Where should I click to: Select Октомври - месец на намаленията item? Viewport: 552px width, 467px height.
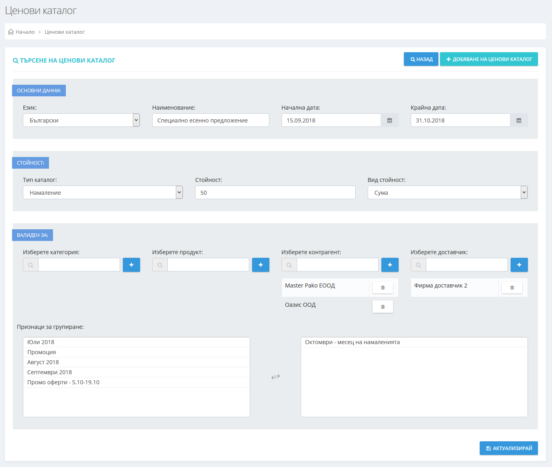click(x=414, y=342)
